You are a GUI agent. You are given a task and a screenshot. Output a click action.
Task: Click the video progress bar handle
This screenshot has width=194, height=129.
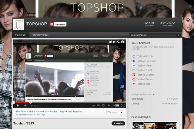30,102
